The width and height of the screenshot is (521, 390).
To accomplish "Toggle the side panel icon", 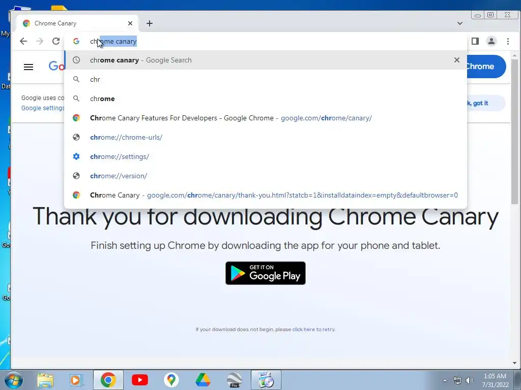I will point(475,41).
